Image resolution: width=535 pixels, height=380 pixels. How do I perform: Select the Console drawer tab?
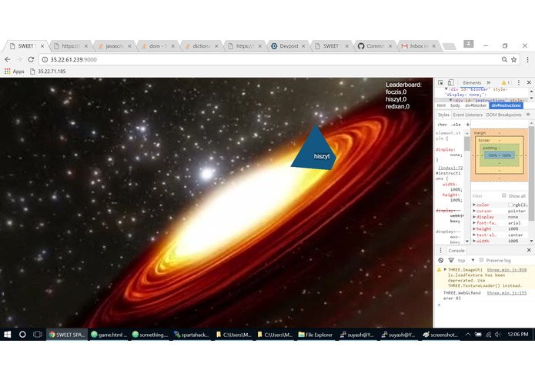click(456, 251)
